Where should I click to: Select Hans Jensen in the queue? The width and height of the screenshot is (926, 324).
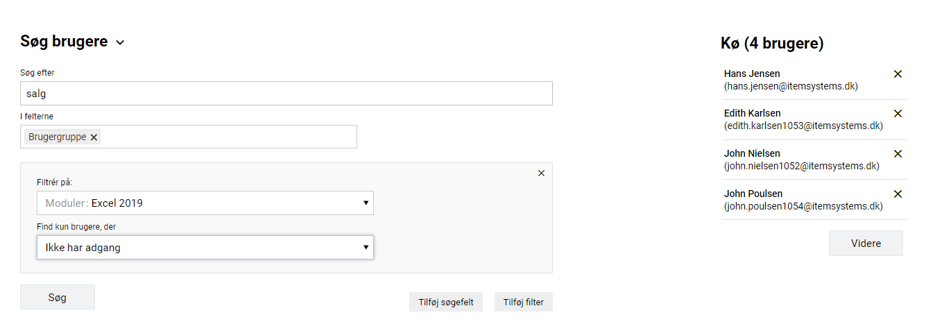791,80
